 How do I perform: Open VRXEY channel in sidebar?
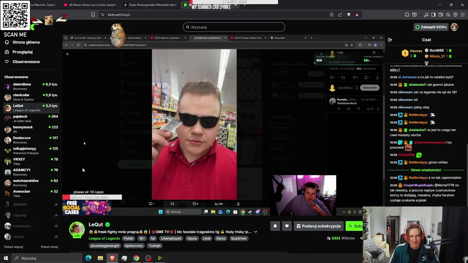pos(31,161)
